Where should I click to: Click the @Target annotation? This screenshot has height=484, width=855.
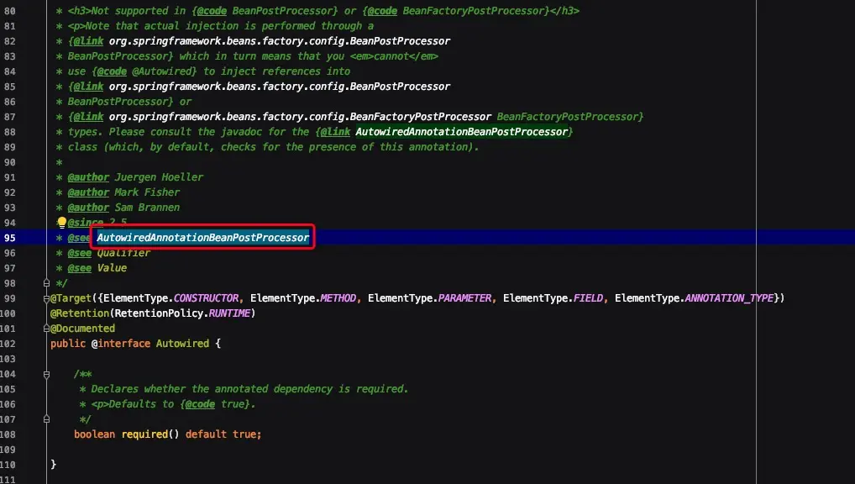[71, 298]
